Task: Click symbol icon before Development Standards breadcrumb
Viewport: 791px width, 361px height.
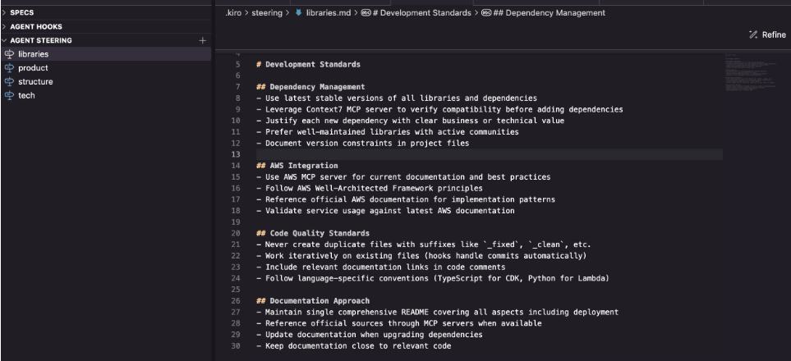Action: [x=366, y=12]
